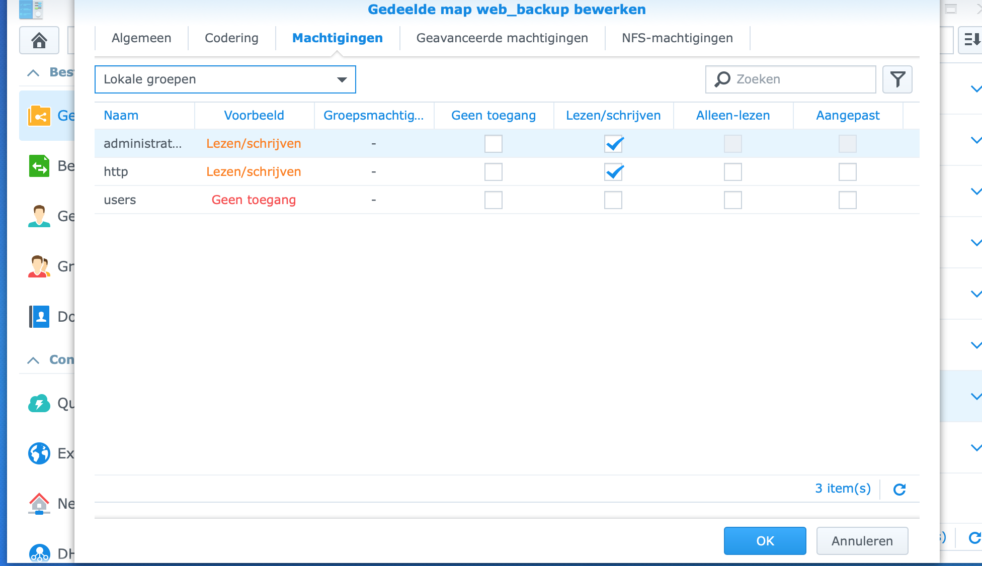This screenshot has width=982, height=566.
Task: Click the Voorbeeld column header
Action: click(x=254, y=116)
